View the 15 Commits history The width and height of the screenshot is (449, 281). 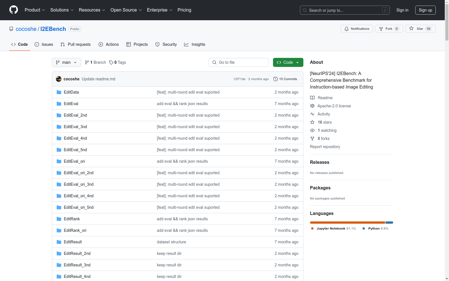tap(285, 79)
